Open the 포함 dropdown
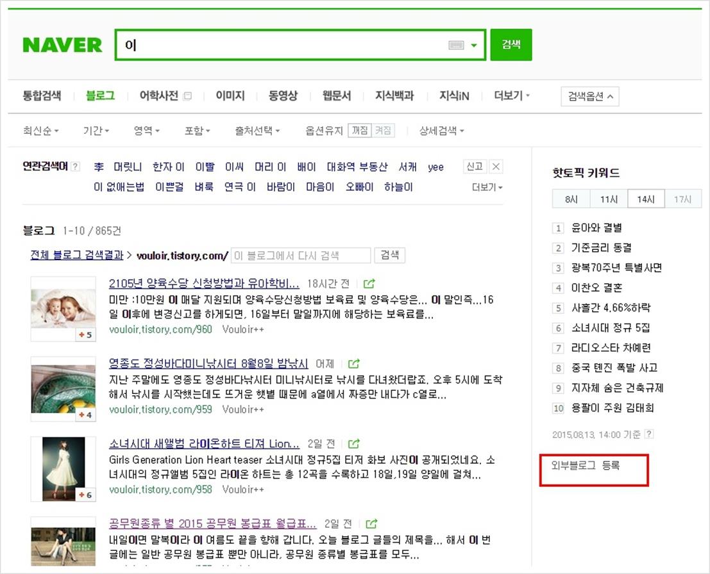Screen dimensions: 710x574 (198, 131)
